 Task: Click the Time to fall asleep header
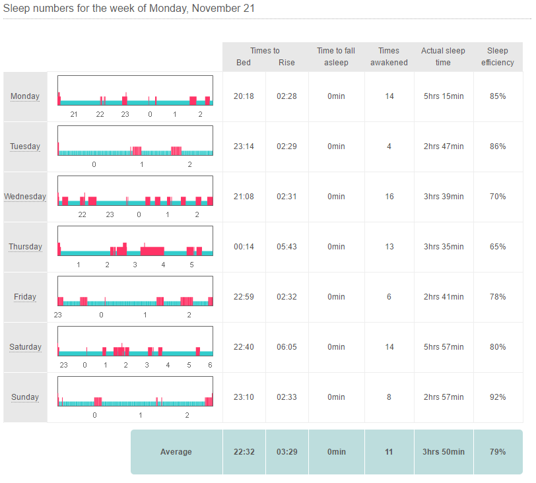(x=336, y=57)
